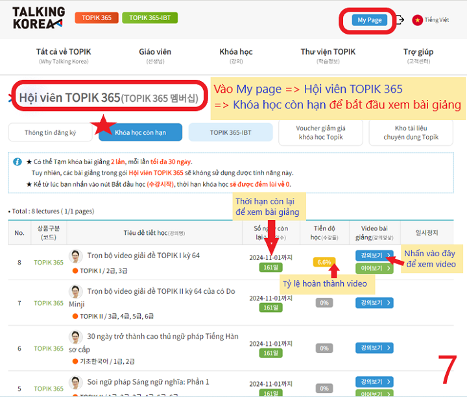Click 강의보기 for Soi ngữ pháp Phần 1
Viewport: 467px width, 397px height.
(374, 382)
